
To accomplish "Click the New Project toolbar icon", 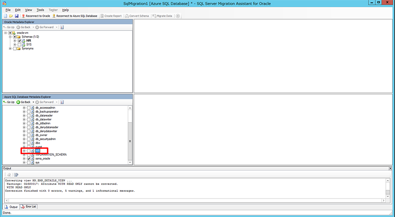I will (5, 16).
